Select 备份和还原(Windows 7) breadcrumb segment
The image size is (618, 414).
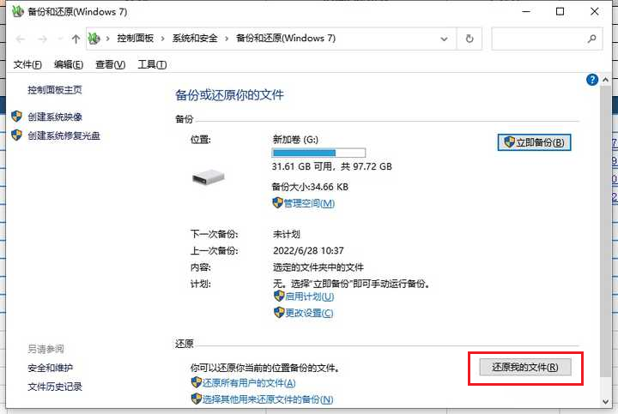[x=286, y=39]
